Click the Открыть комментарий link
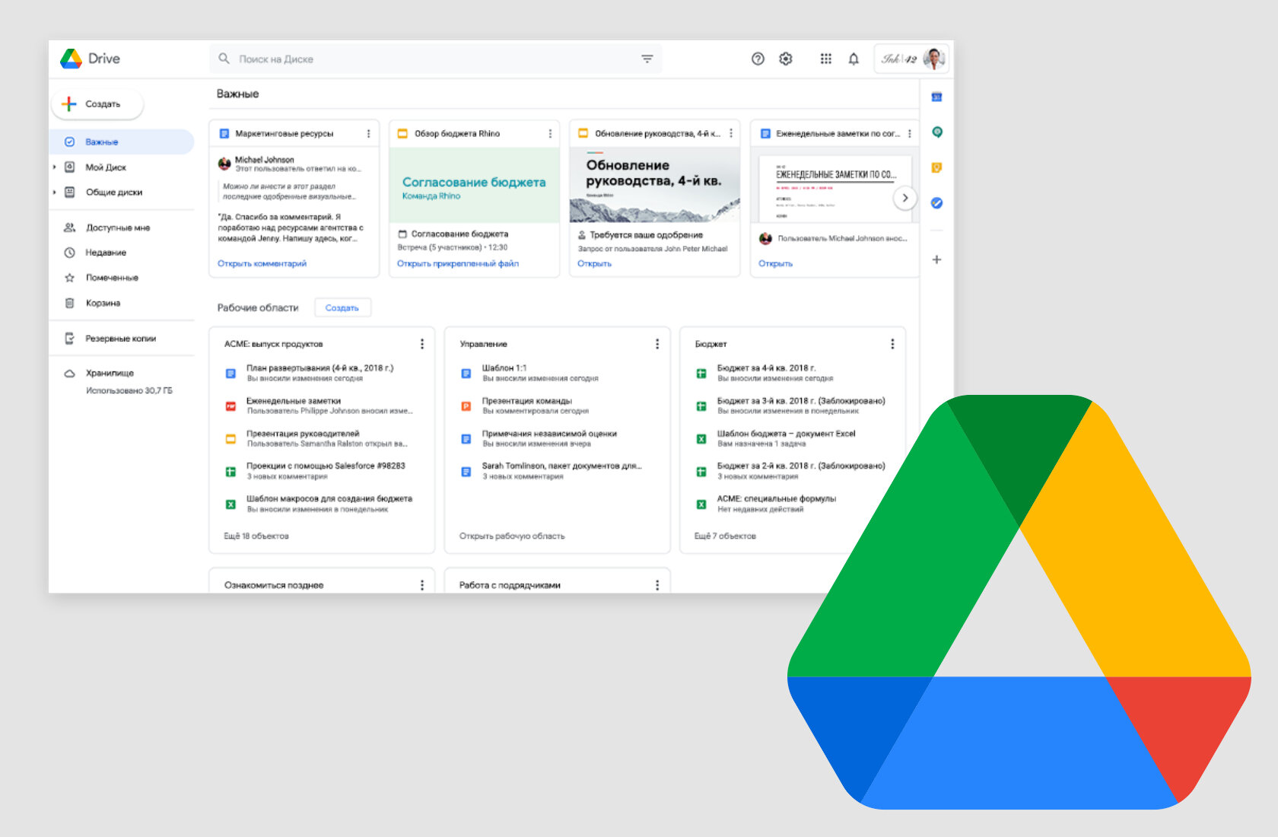The height and width of the screenshot is (837, 1278). pos(262,263)
